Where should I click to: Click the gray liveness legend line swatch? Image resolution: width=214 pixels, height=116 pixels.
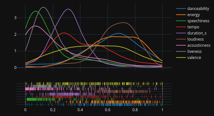tap(181, 52)
